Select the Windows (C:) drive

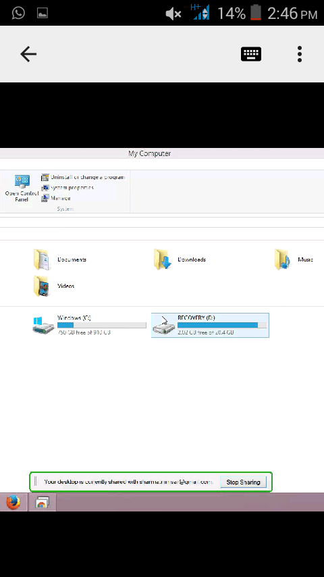[89, 325]
